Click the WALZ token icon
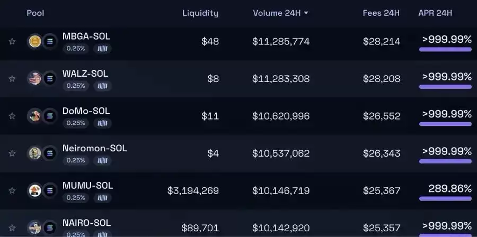The width and height of the screenshot is (477, 237). coord(34,79)
